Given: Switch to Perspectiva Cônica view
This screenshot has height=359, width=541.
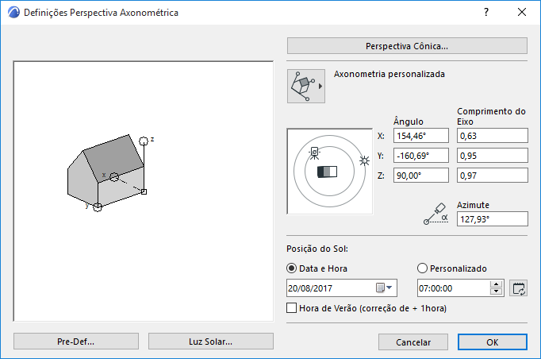Looking at the screenshot, I should click(407, 45).
